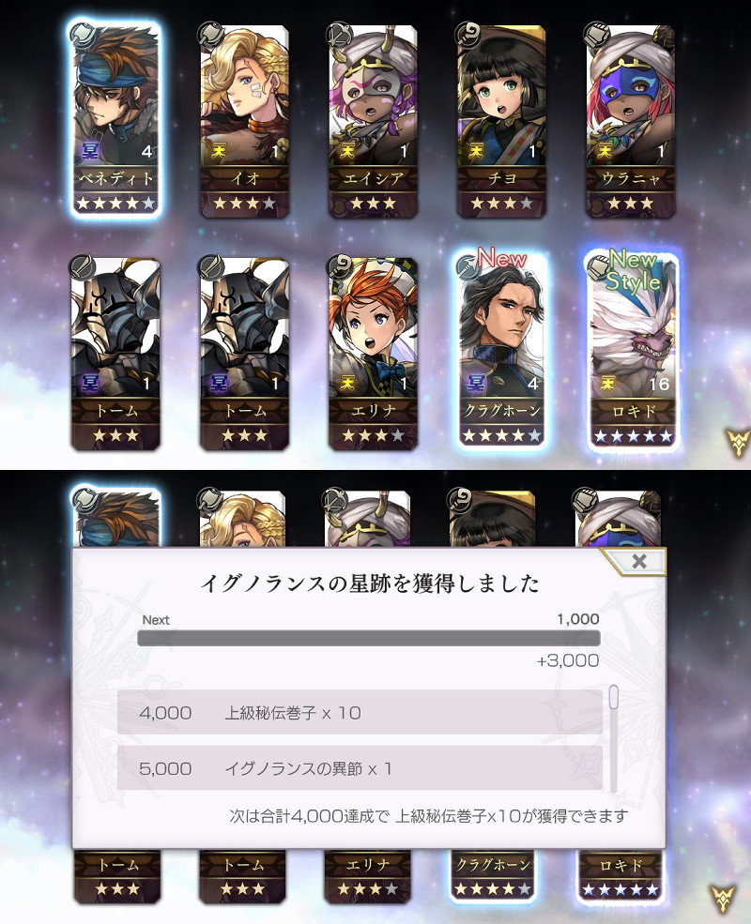Click the weapon icon on ロキド card
This screenshot has width=751, height=924.
coord(597,268)
